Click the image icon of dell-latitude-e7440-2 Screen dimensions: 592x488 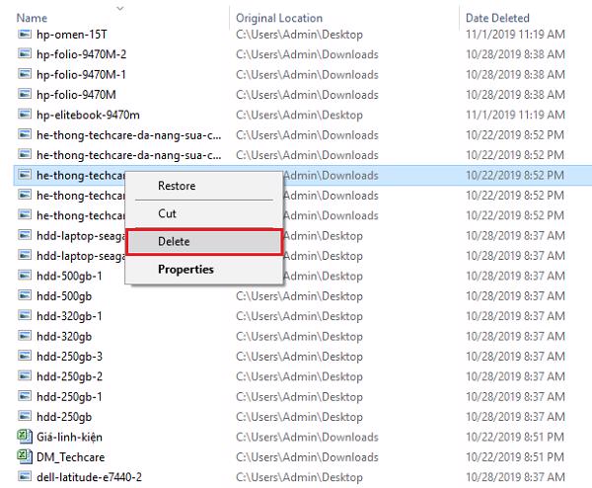(x=25, y=477)
